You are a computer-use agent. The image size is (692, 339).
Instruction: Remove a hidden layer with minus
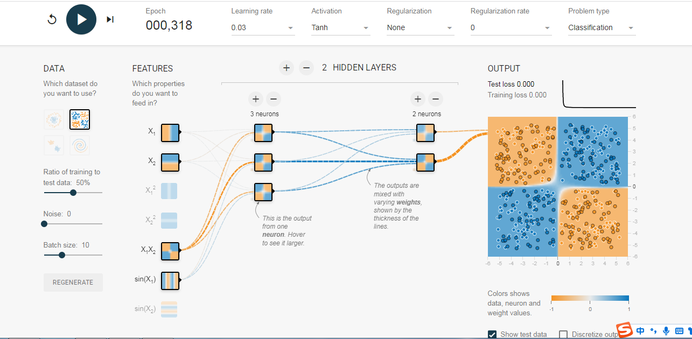[x=306, y=68]
